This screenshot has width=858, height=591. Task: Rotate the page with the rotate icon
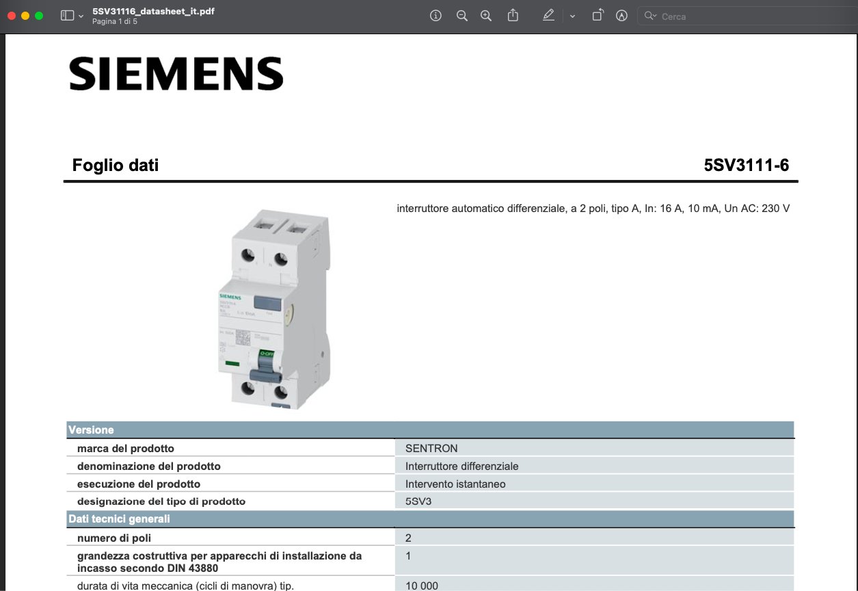pos(598,15)
